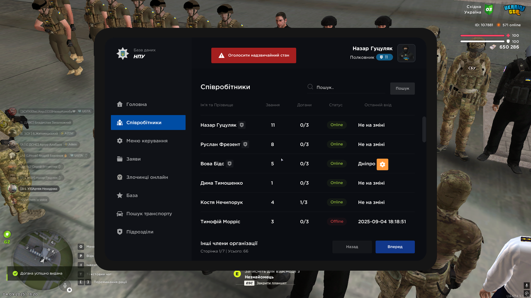Image resolution: width=531 pixels, height=298 pixels.
Task: Click the green check in notification
Action: coord(15,273)
